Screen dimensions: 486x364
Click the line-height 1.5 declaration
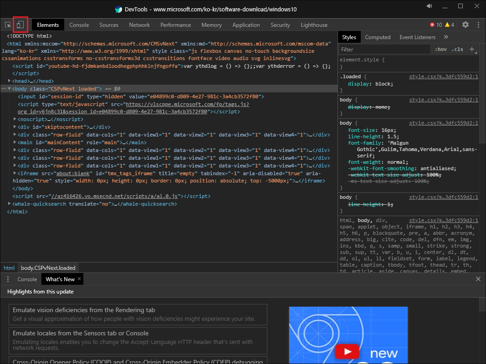tap(373, 136)
